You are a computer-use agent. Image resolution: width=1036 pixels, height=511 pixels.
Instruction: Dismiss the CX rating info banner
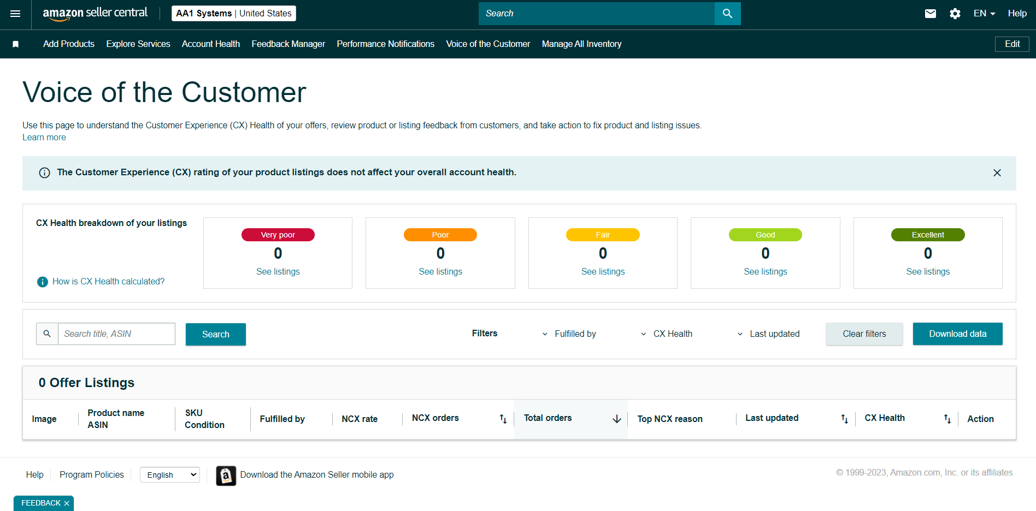pyautogui.click(x=997, y=173)
